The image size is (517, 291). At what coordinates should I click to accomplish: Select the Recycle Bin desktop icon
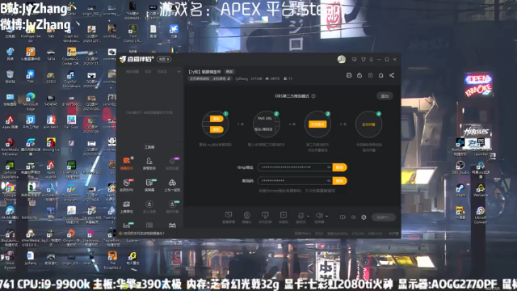[10, 77]
